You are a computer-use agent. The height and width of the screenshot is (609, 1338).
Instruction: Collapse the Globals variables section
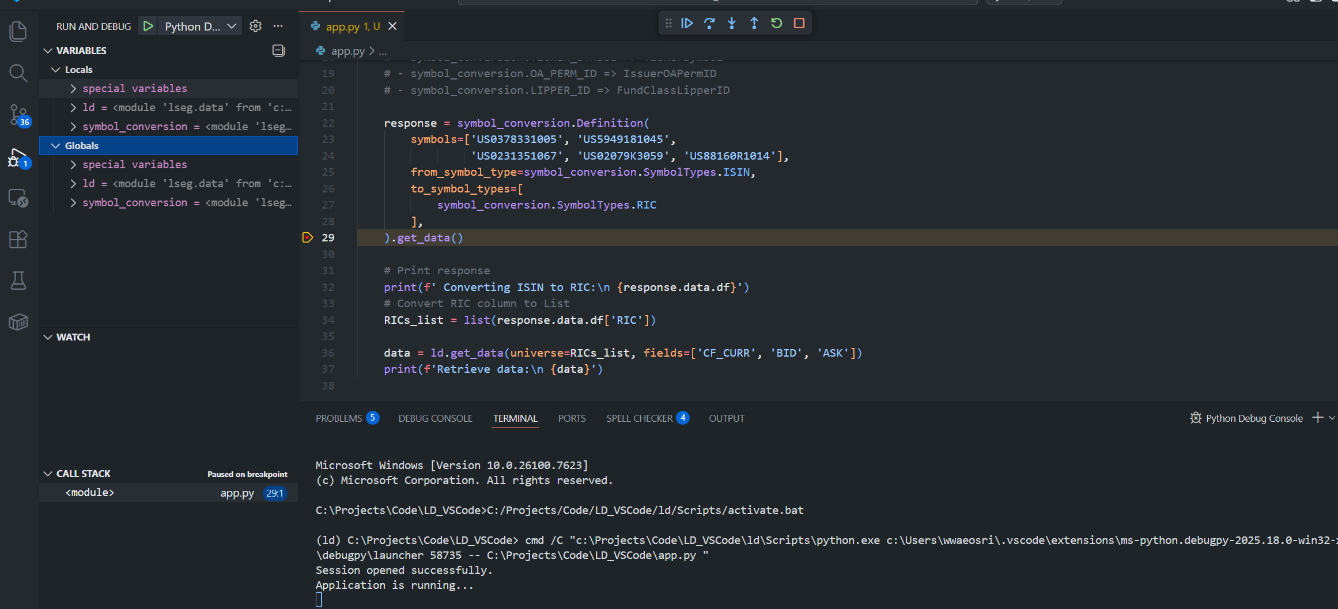tap(55, 145)
